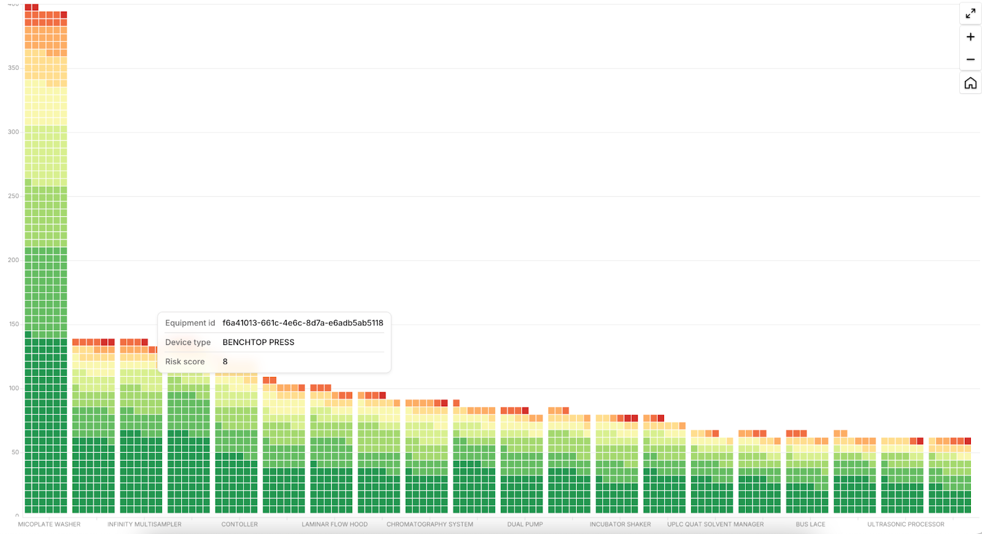
Task: Zoom in with the plus icon
Action: pos(970,37)
